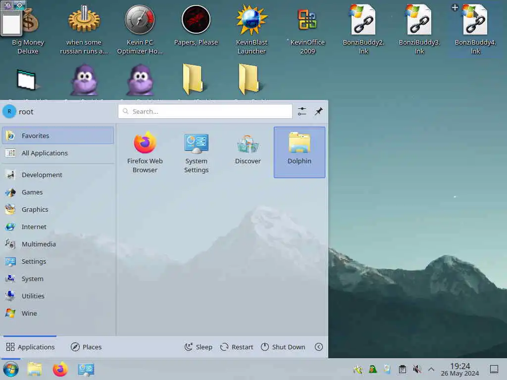Click the yellow star tray icon
This screenshot has height=380, width=507.
click(x=358, y=369)
